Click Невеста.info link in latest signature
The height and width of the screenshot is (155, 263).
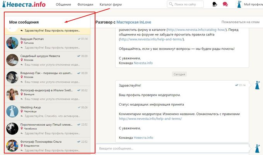point(143,138)
